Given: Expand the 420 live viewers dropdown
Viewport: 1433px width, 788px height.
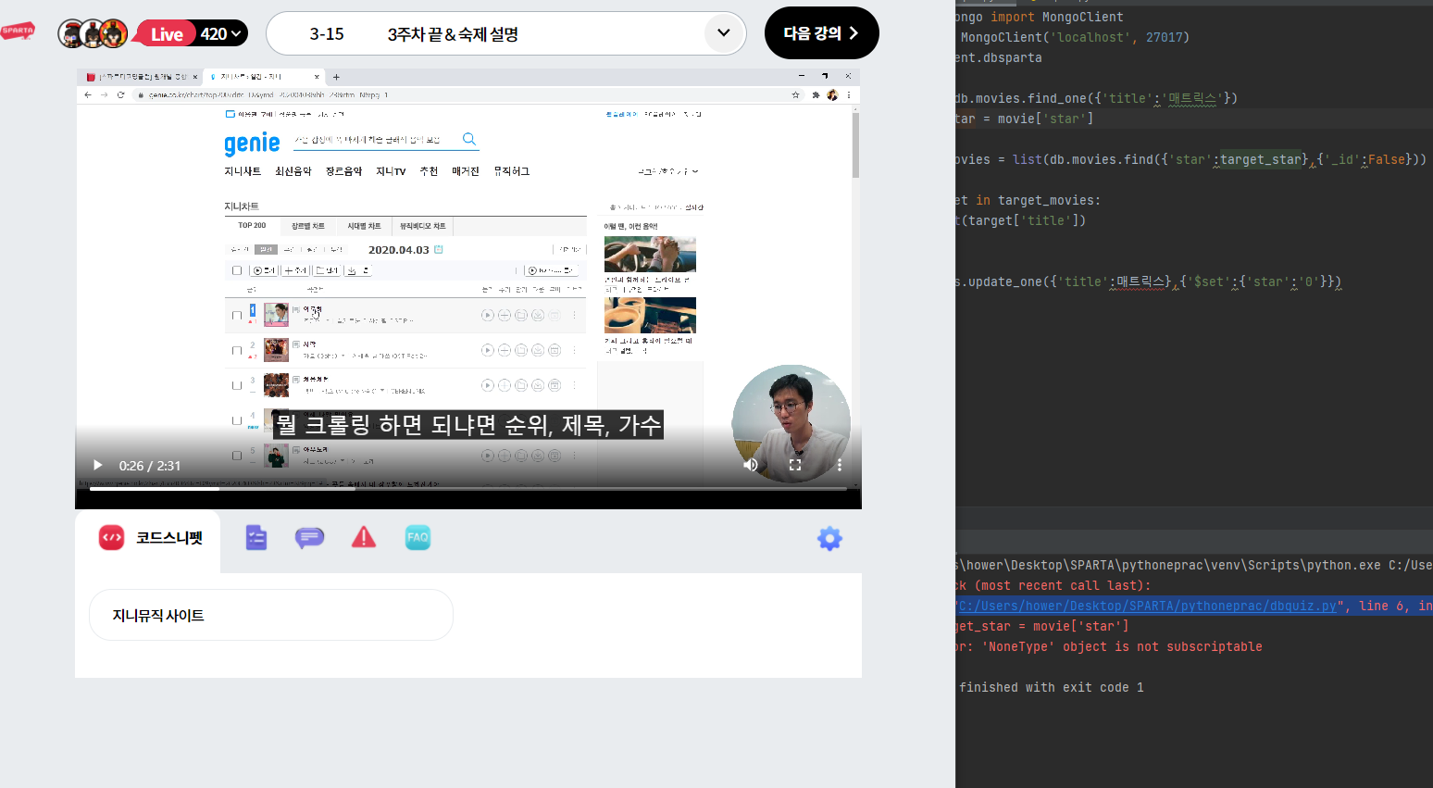Looking at the screenshot, I should coord(222,34).
